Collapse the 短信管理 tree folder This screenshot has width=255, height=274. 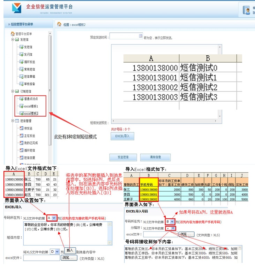(x=13, y=121)
